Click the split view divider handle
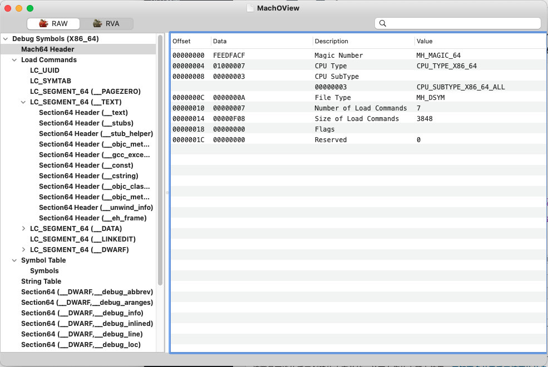 coord(167,193)
